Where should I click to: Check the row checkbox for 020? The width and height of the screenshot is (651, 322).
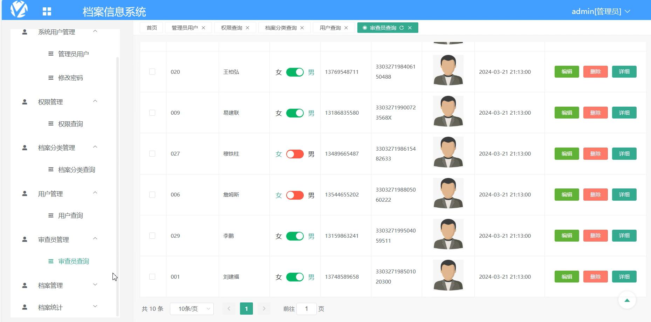click(x=152, y=72)
